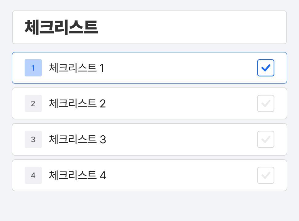
Task: Click the bold 체크리스트 page heading
Action: tap(61, 27)
